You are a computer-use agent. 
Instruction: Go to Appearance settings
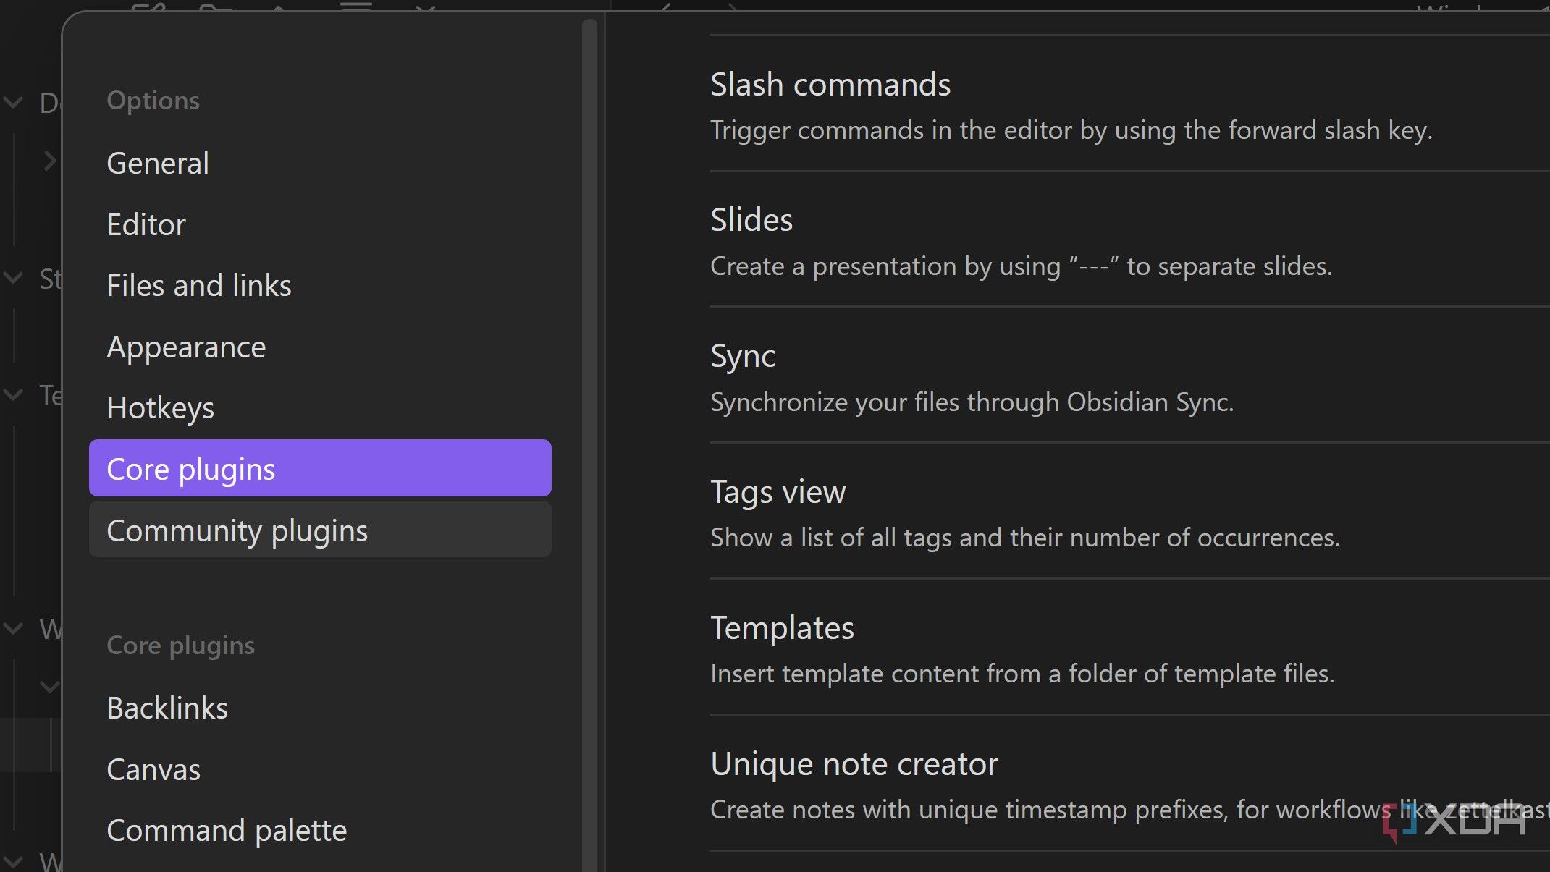(186, 347)
